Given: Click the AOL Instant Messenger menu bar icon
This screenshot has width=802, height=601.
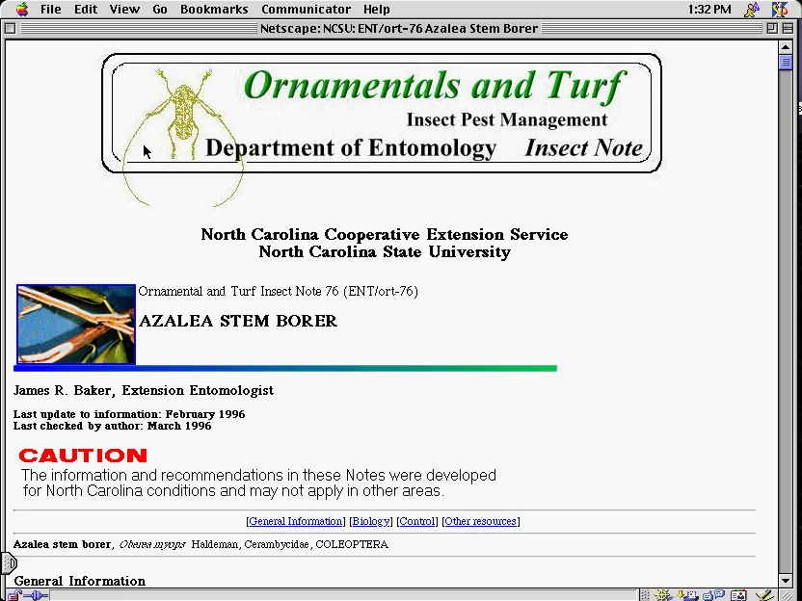Looking at the screenshot, I should coord(752,10).
